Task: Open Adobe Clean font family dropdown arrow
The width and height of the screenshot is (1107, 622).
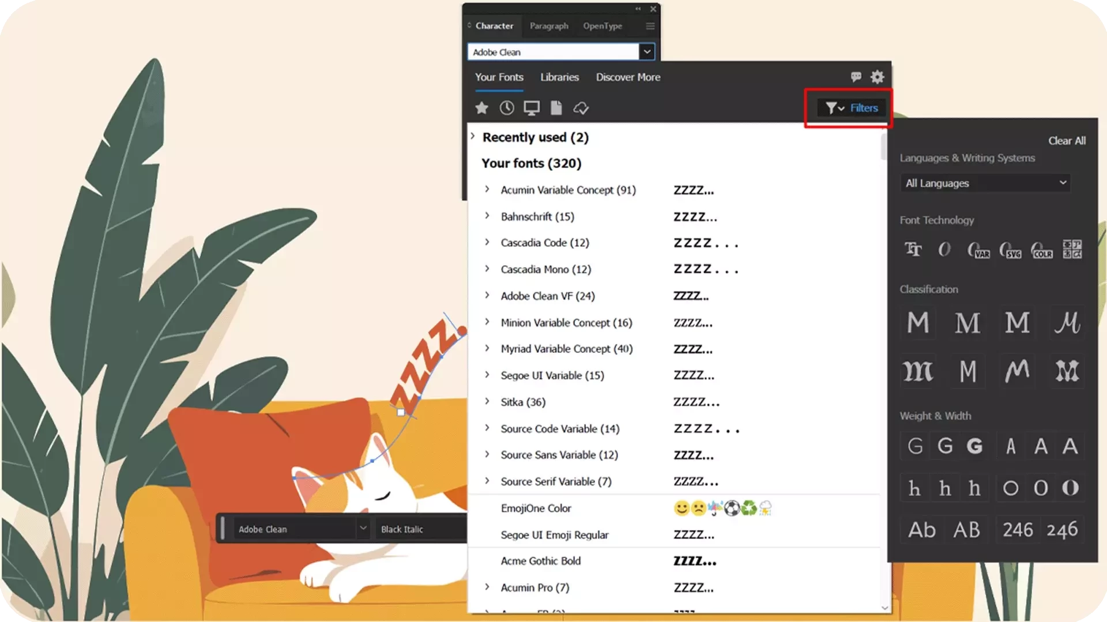Action: point(647,52)
